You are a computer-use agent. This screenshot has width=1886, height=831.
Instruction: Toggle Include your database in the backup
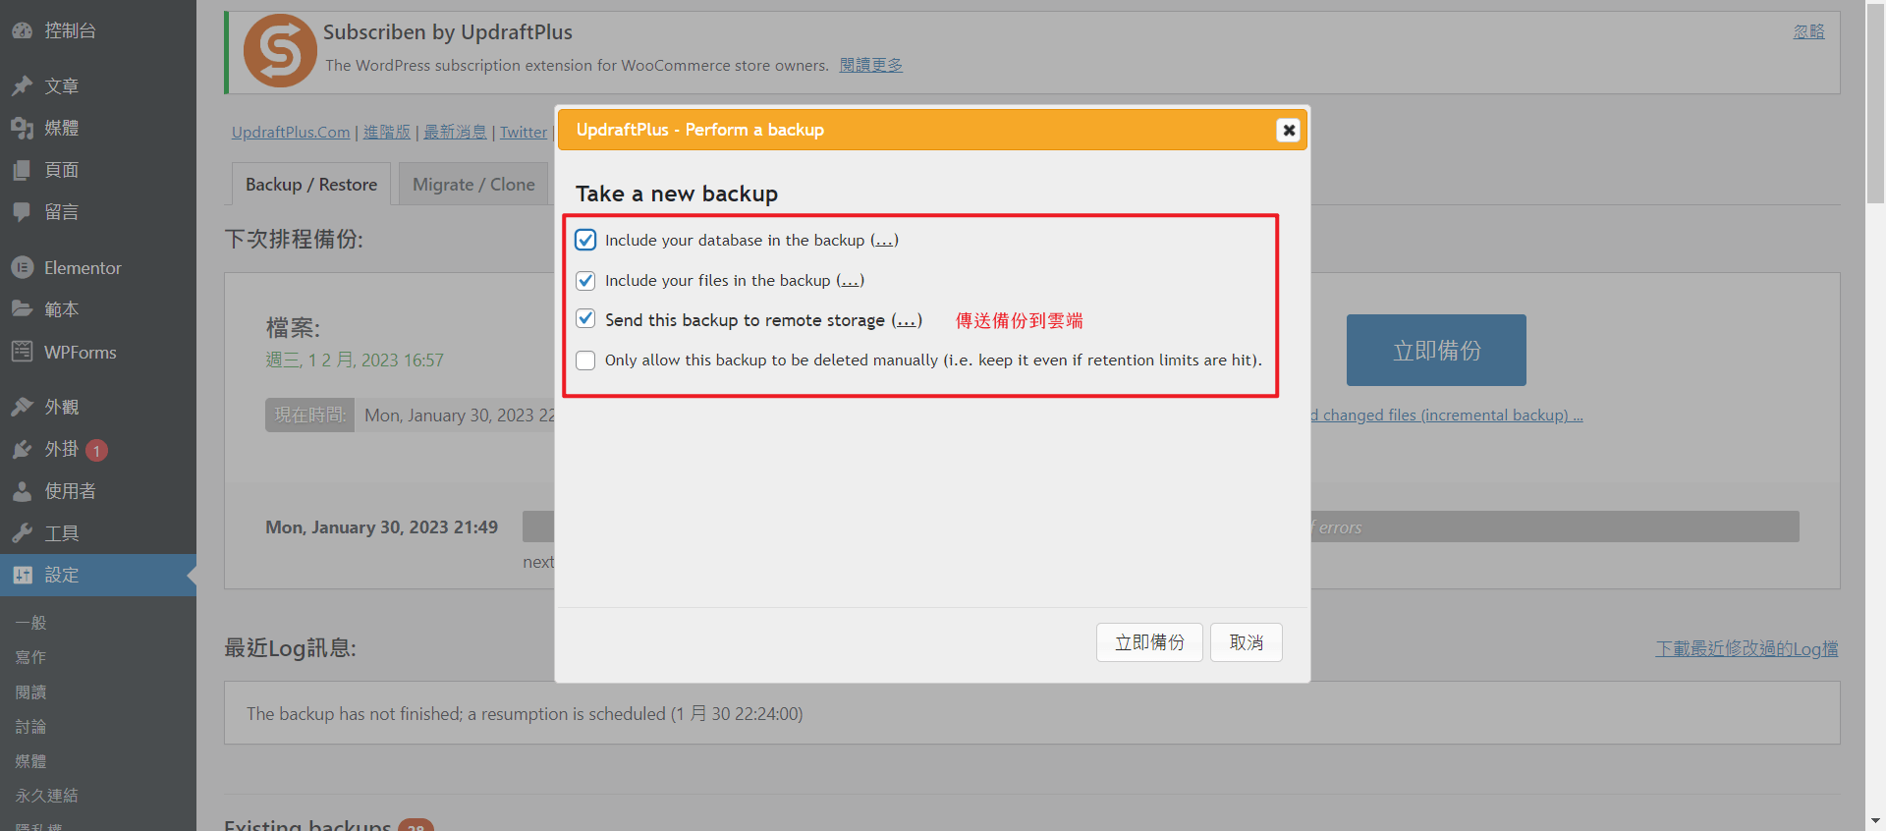[x=585, y=240]
